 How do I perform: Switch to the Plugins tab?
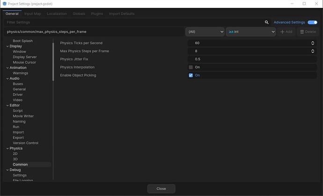click(97, 14)
